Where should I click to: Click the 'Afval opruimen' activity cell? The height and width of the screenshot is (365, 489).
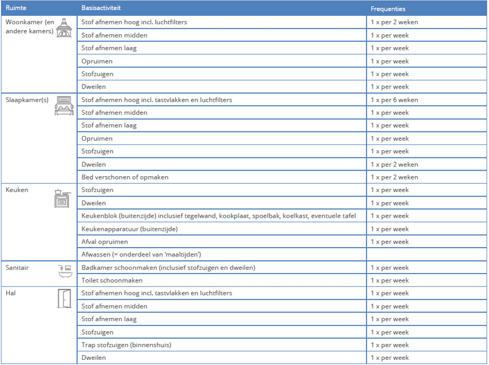point(104,242)
